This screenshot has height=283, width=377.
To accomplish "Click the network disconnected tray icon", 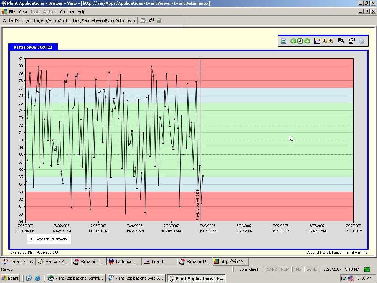I will pos(350,278).
